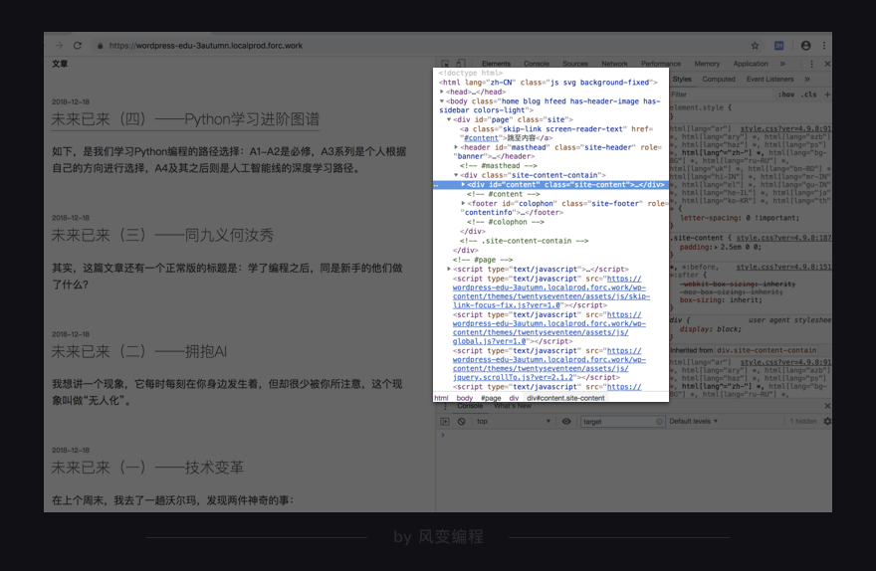Select the Styles tab

point(682,80)
